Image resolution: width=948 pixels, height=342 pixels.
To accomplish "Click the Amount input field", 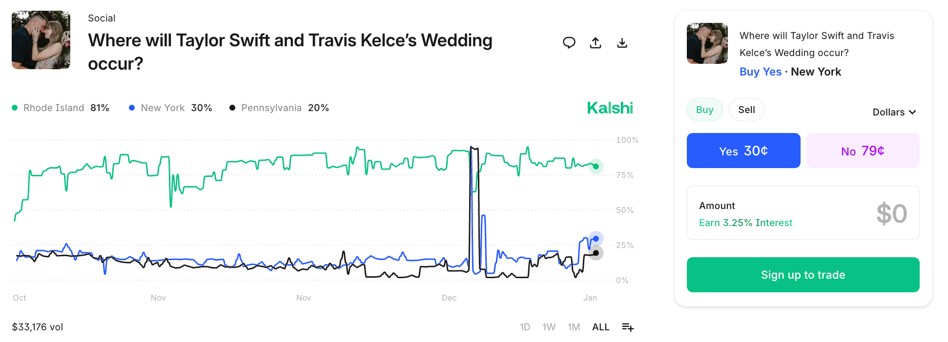I will tap(803, 213).
